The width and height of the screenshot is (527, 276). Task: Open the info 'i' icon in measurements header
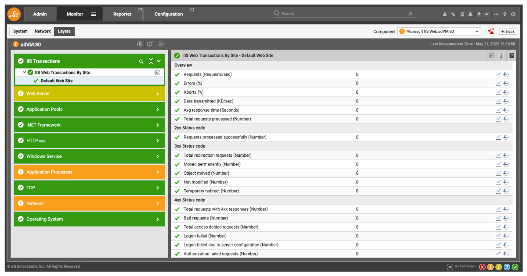coord(501,56)
